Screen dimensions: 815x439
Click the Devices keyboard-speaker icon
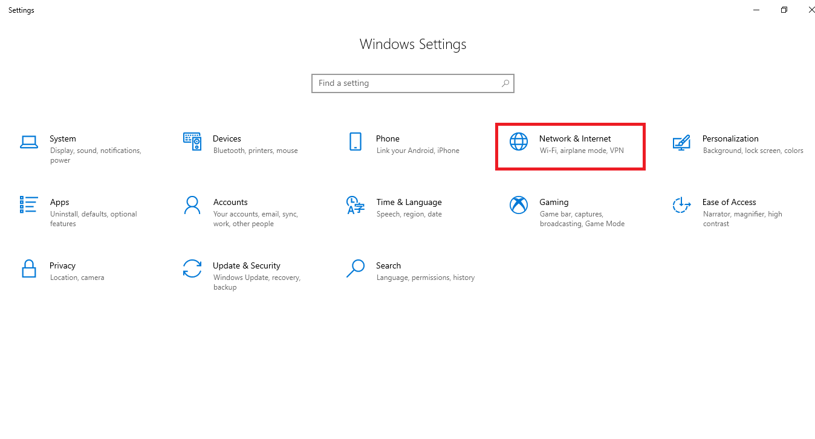click(192, 141)
